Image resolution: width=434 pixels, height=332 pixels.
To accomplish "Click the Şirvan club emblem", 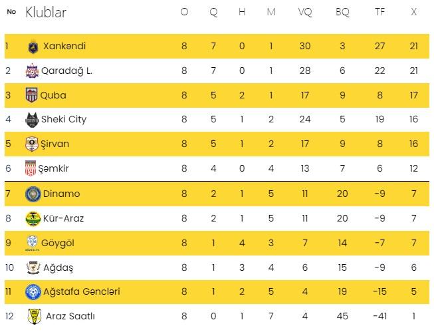I will pos(31,144).
